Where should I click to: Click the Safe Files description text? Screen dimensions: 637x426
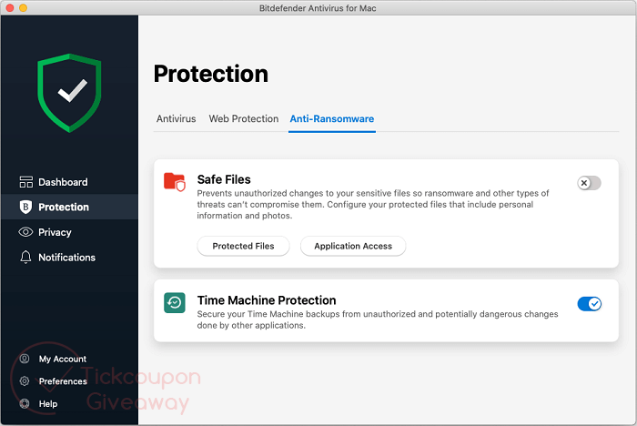coord(373,204)
